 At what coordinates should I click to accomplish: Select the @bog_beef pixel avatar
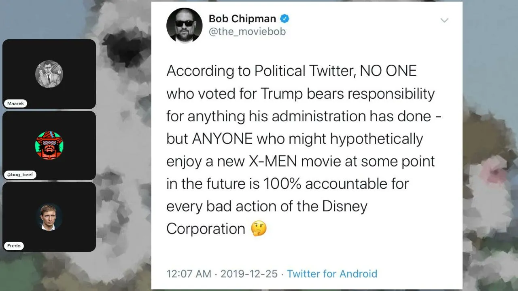(49, 145)
